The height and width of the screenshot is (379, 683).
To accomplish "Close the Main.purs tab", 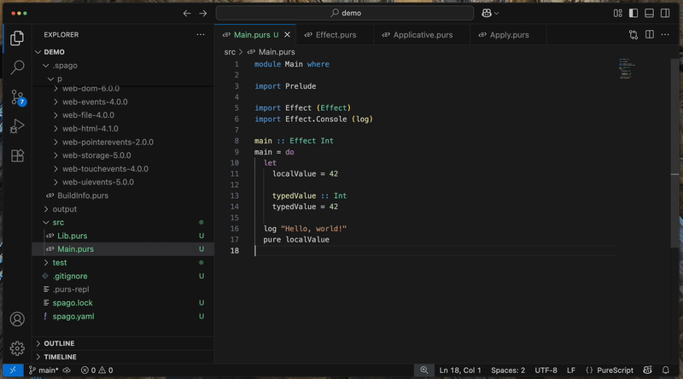I will pos(287,34).
